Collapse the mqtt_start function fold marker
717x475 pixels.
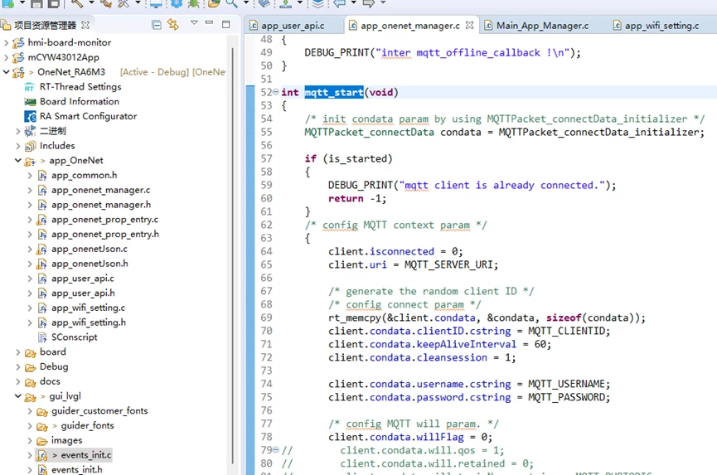(276, 93)
